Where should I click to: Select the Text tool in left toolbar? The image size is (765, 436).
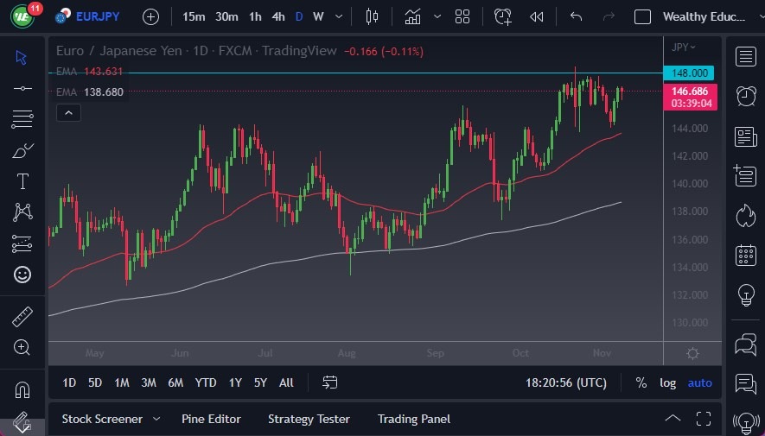pos(22,181)
